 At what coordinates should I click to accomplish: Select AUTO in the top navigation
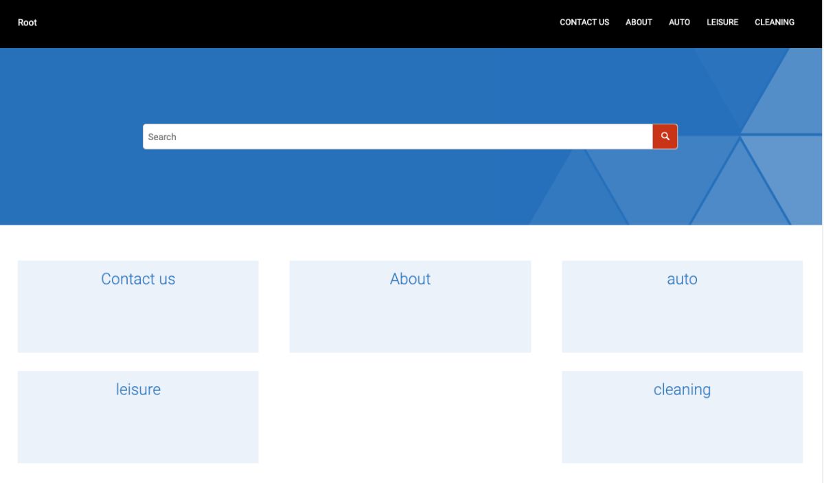click(679, 23)
